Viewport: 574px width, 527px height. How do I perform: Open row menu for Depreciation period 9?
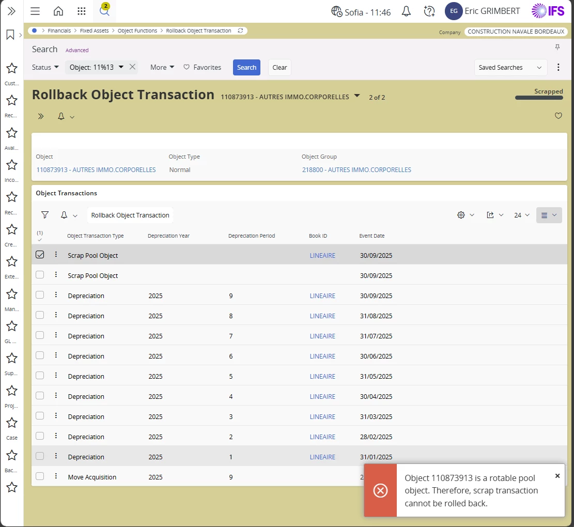56,295
